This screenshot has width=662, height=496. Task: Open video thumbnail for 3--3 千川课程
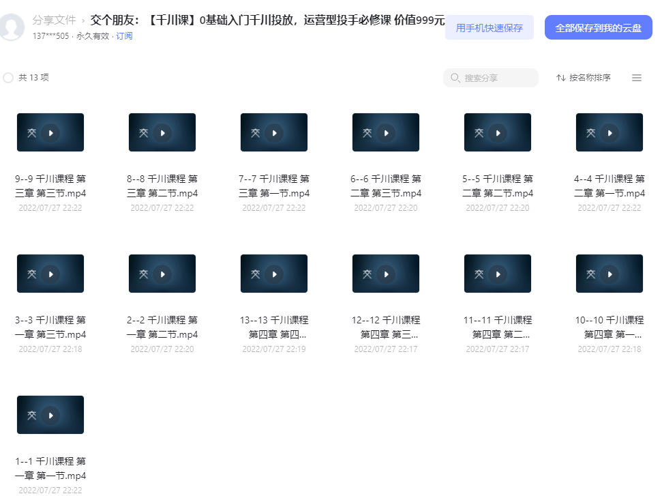[50, 274]
